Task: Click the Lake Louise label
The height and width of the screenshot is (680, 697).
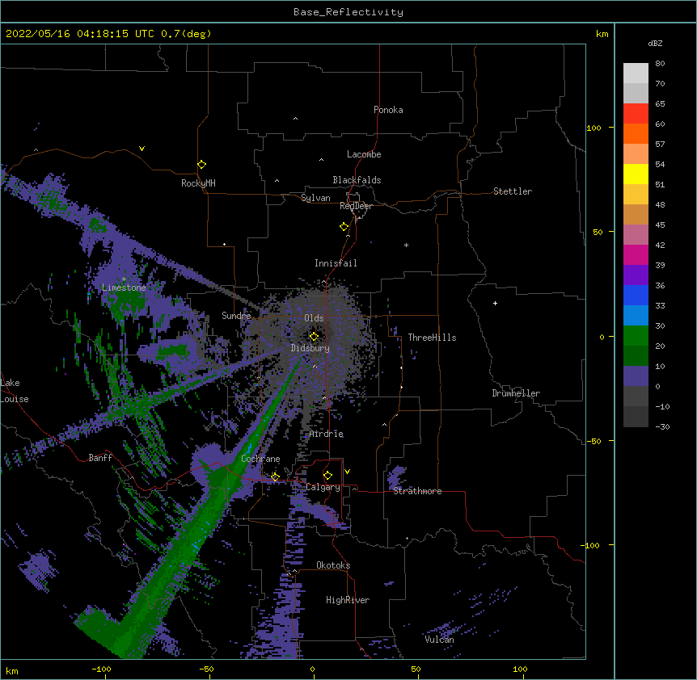Action: pos(15,391)
